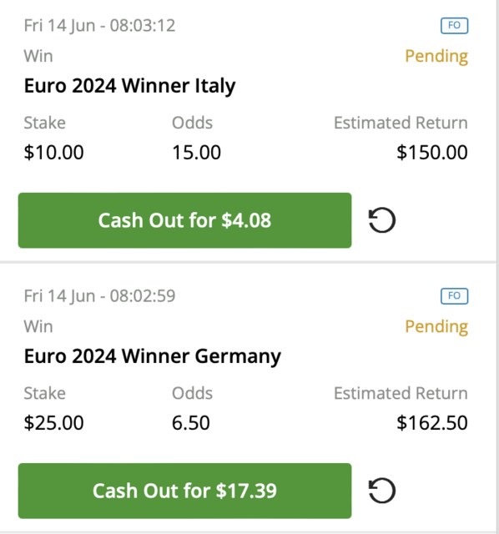
Task: Click Pending status on the Italy bet
Action: [x=436, y=56]
